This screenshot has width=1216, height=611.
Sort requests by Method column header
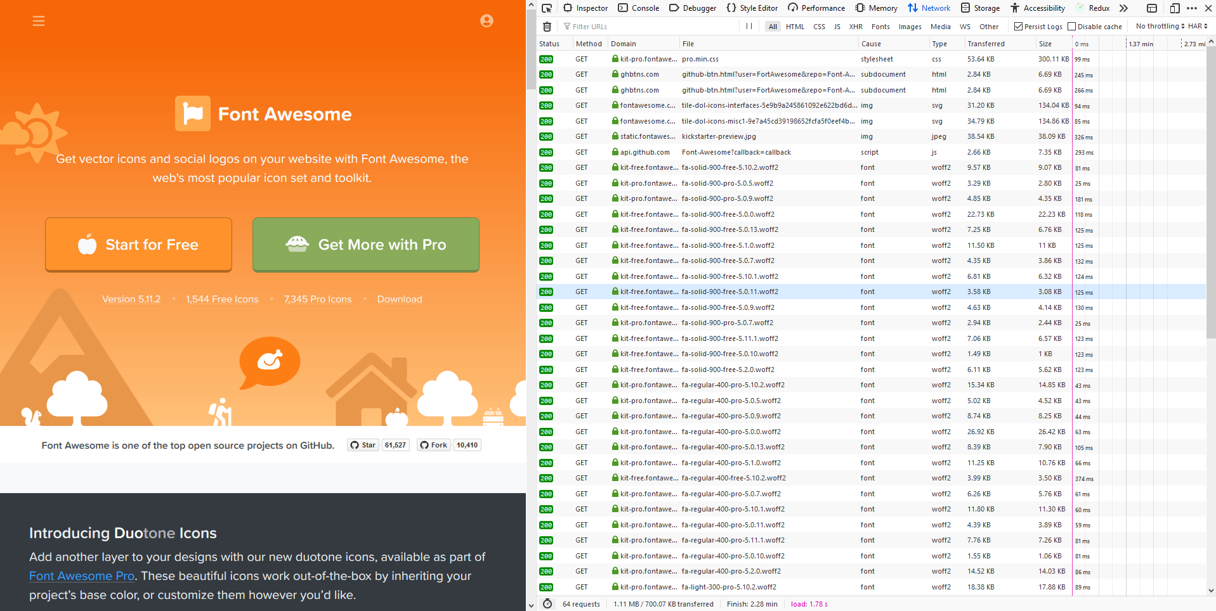pyautogui.click(x=589, y=44)
